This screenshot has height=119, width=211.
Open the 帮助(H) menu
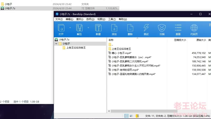123,19
